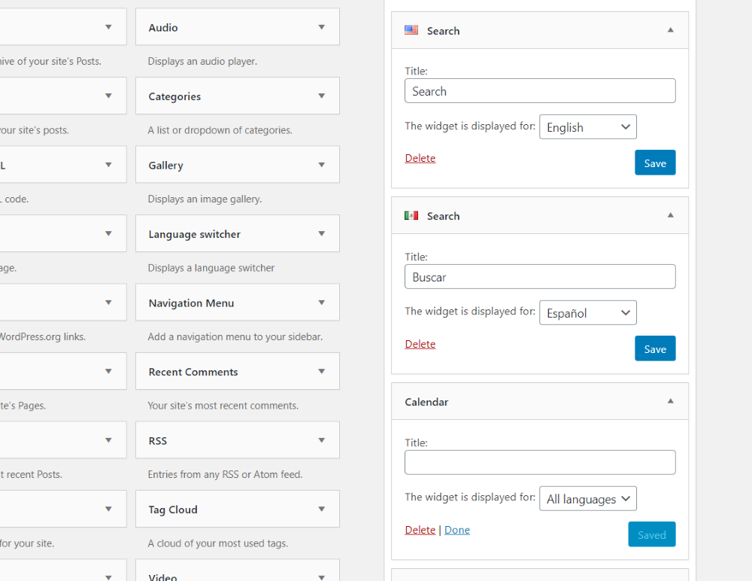
Task: Click the Mexico flag icon on Buscar widget
Action: click(x=411, y=215)
